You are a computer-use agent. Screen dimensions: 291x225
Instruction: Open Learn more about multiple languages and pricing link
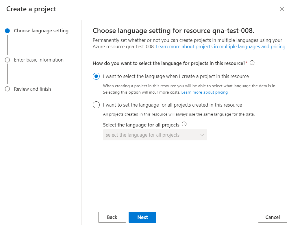(221, 47)
